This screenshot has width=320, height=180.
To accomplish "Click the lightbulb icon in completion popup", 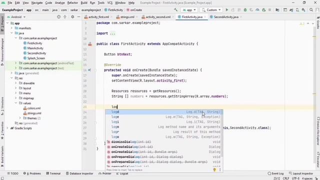I will (x=214, y=169).
